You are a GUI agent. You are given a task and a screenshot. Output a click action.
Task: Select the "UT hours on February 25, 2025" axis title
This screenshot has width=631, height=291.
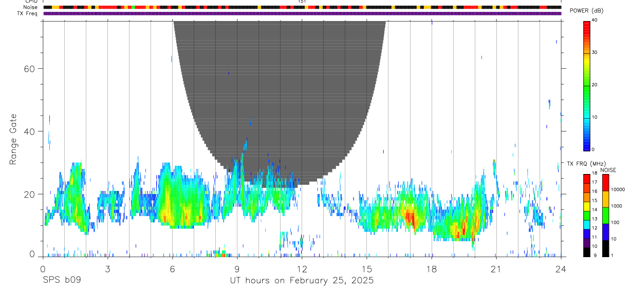point(302,281)
